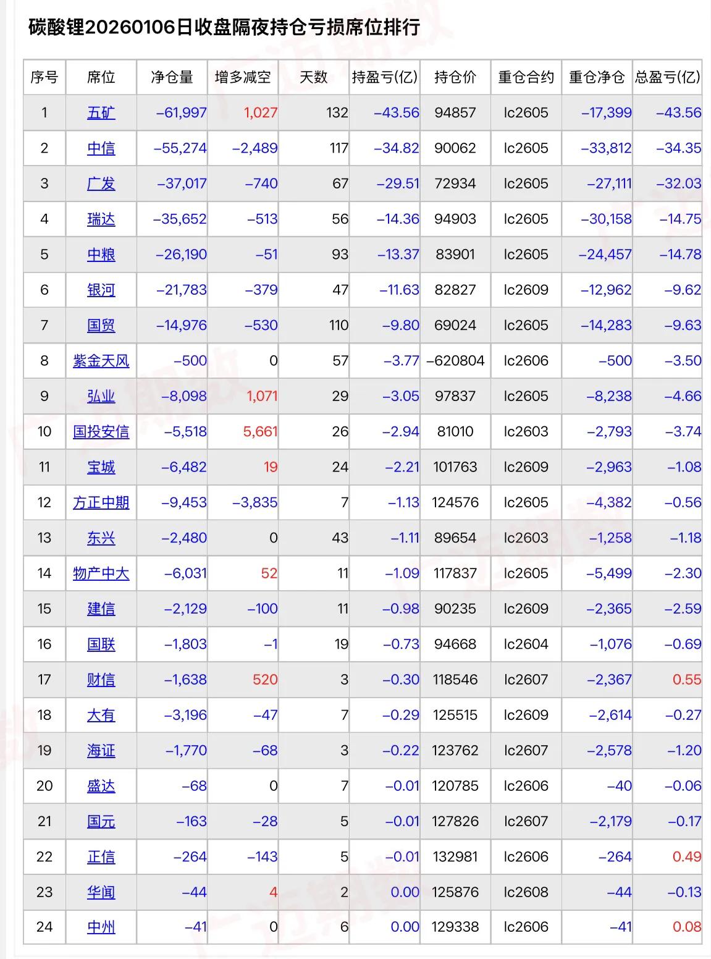Screen dimensions: 711x959
Task: Click the 净仓量 column header
Action: (172, 77)
